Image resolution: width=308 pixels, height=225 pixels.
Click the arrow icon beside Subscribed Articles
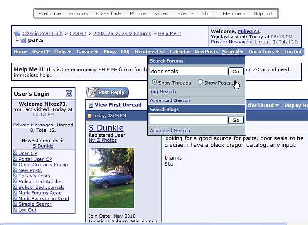(x=15, y=181)
